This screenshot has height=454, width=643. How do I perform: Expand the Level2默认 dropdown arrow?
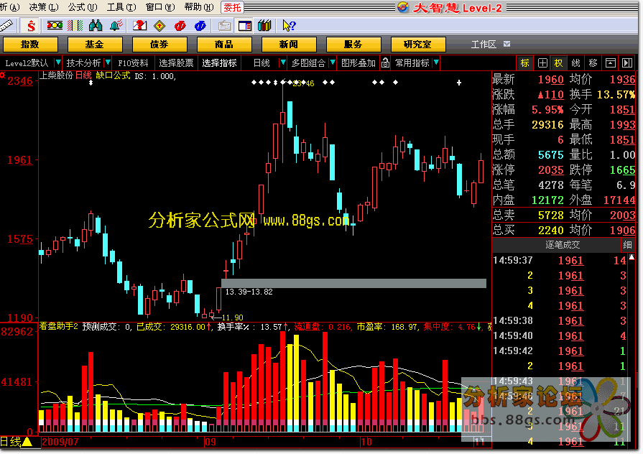[x=58, y=62]
